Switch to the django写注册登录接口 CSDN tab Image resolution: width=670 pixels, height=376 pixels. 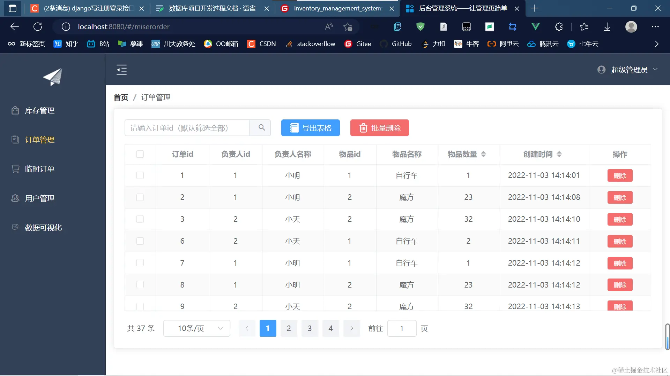(x=87, y=8)
